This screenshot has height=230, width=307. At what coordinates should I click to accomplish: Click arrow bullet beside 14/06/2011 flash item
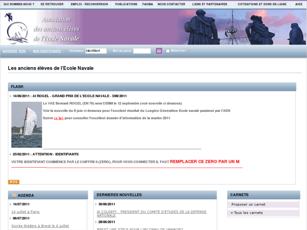point(10,96)
